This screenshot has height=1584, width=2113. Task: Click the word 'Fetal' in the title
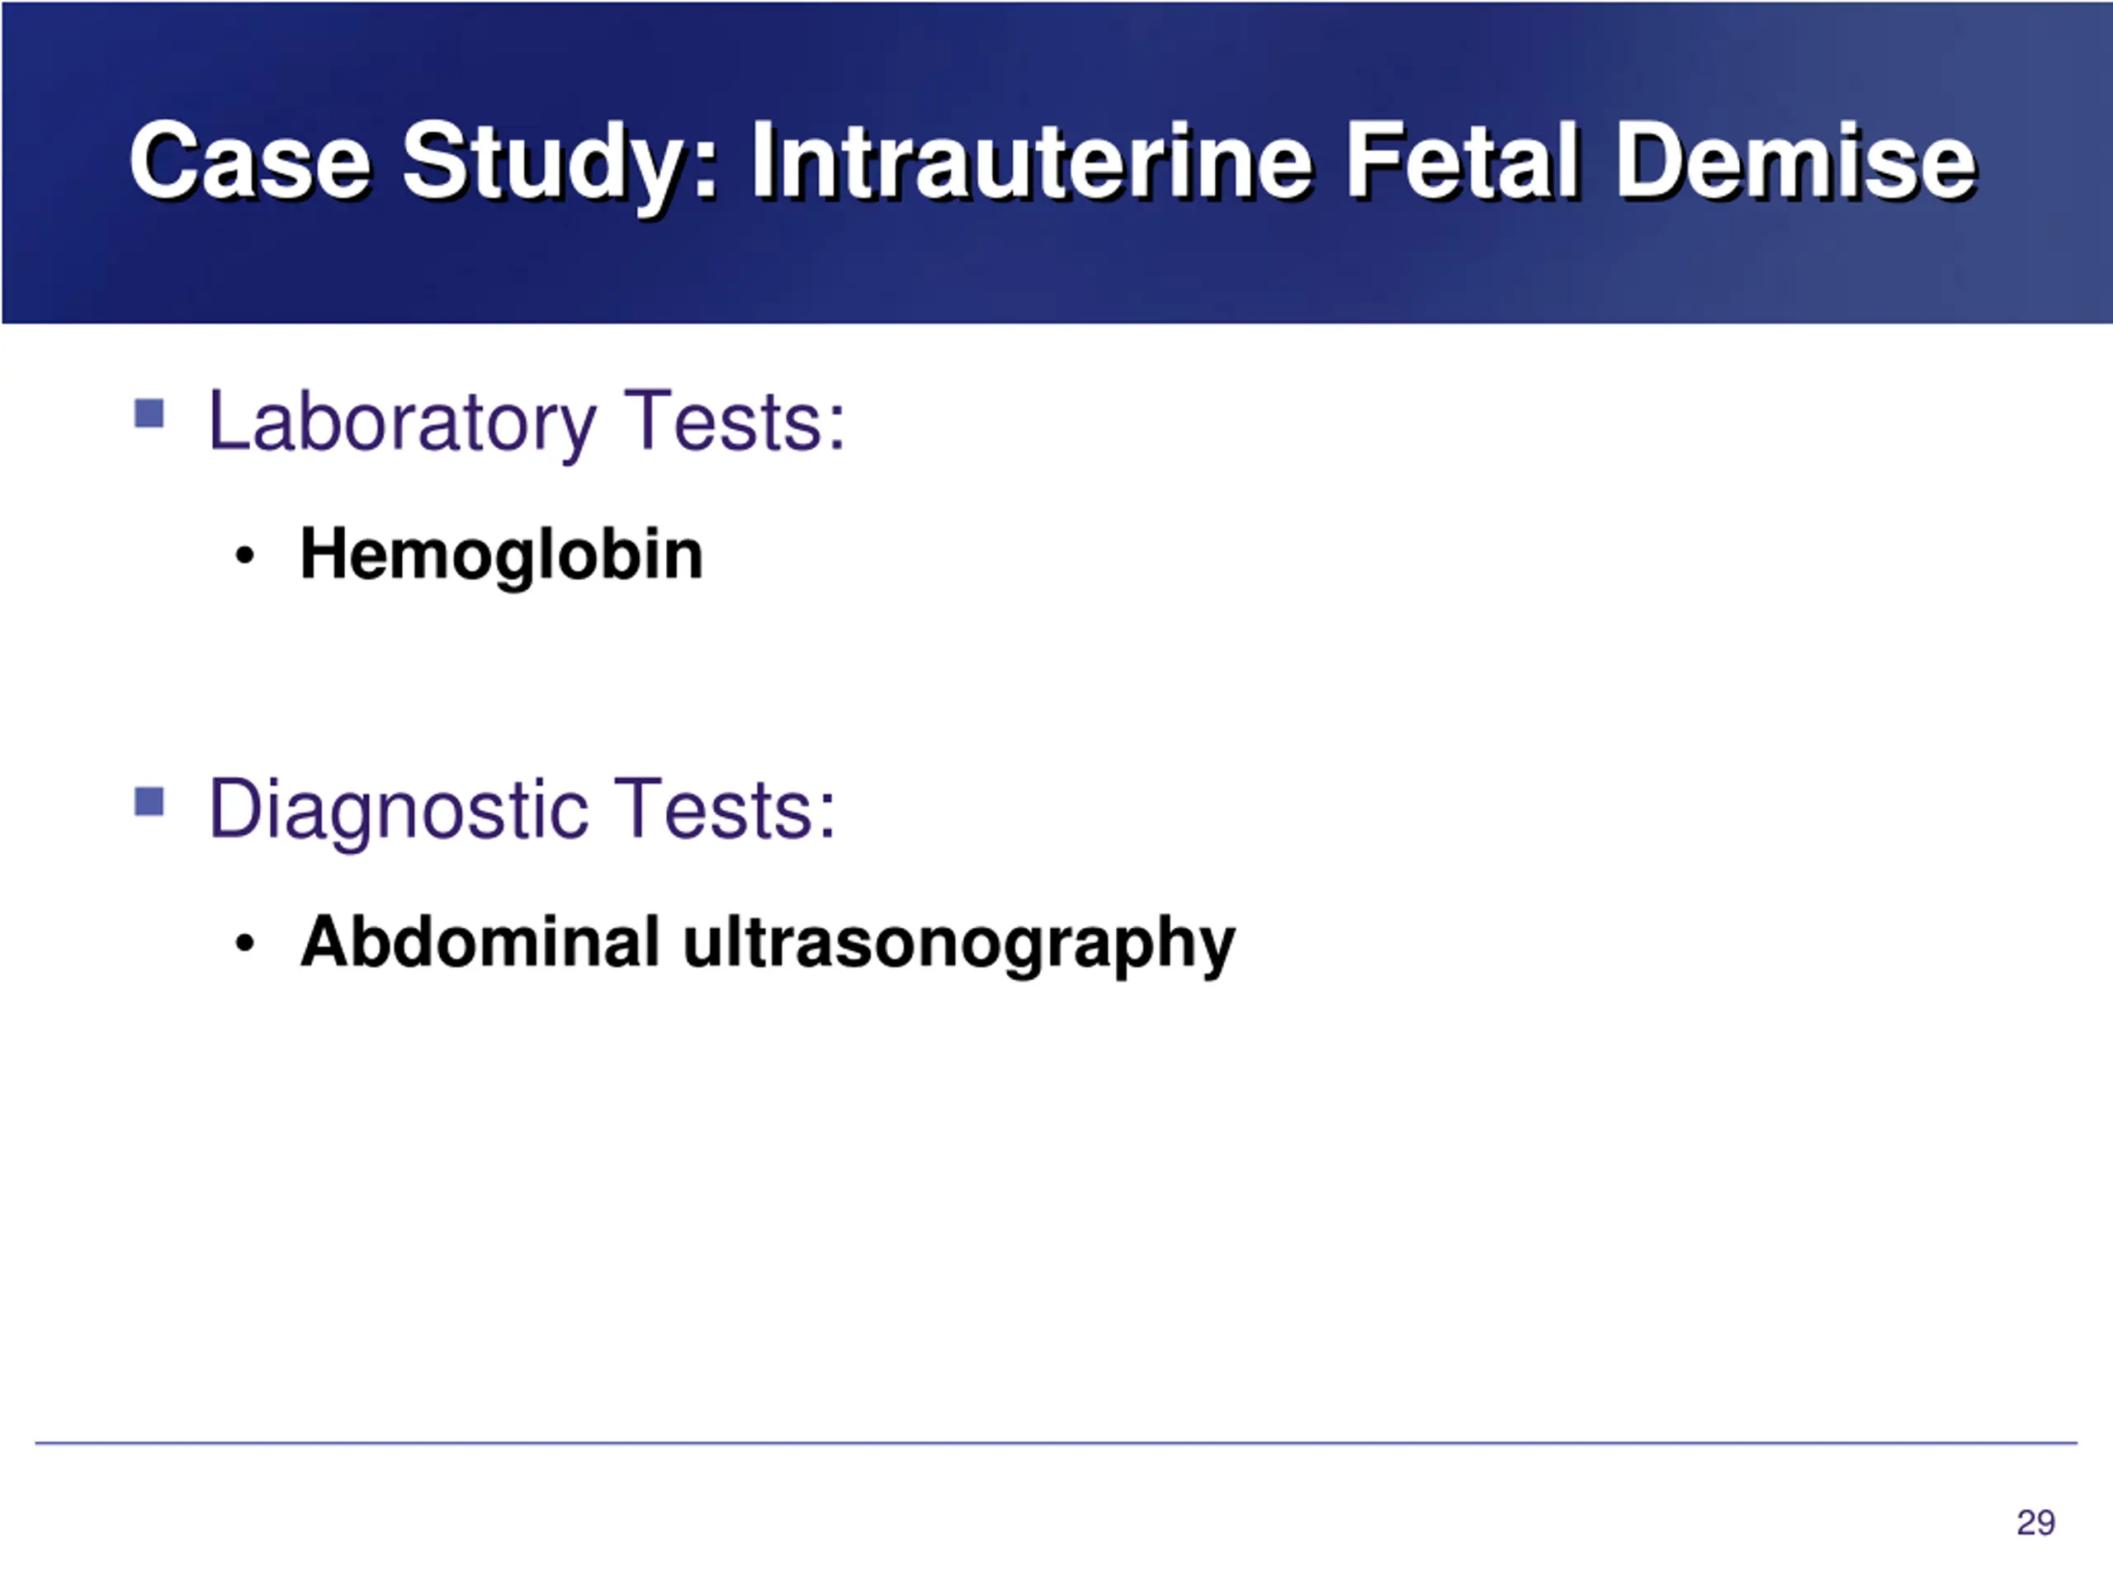tap(1462, 163)
